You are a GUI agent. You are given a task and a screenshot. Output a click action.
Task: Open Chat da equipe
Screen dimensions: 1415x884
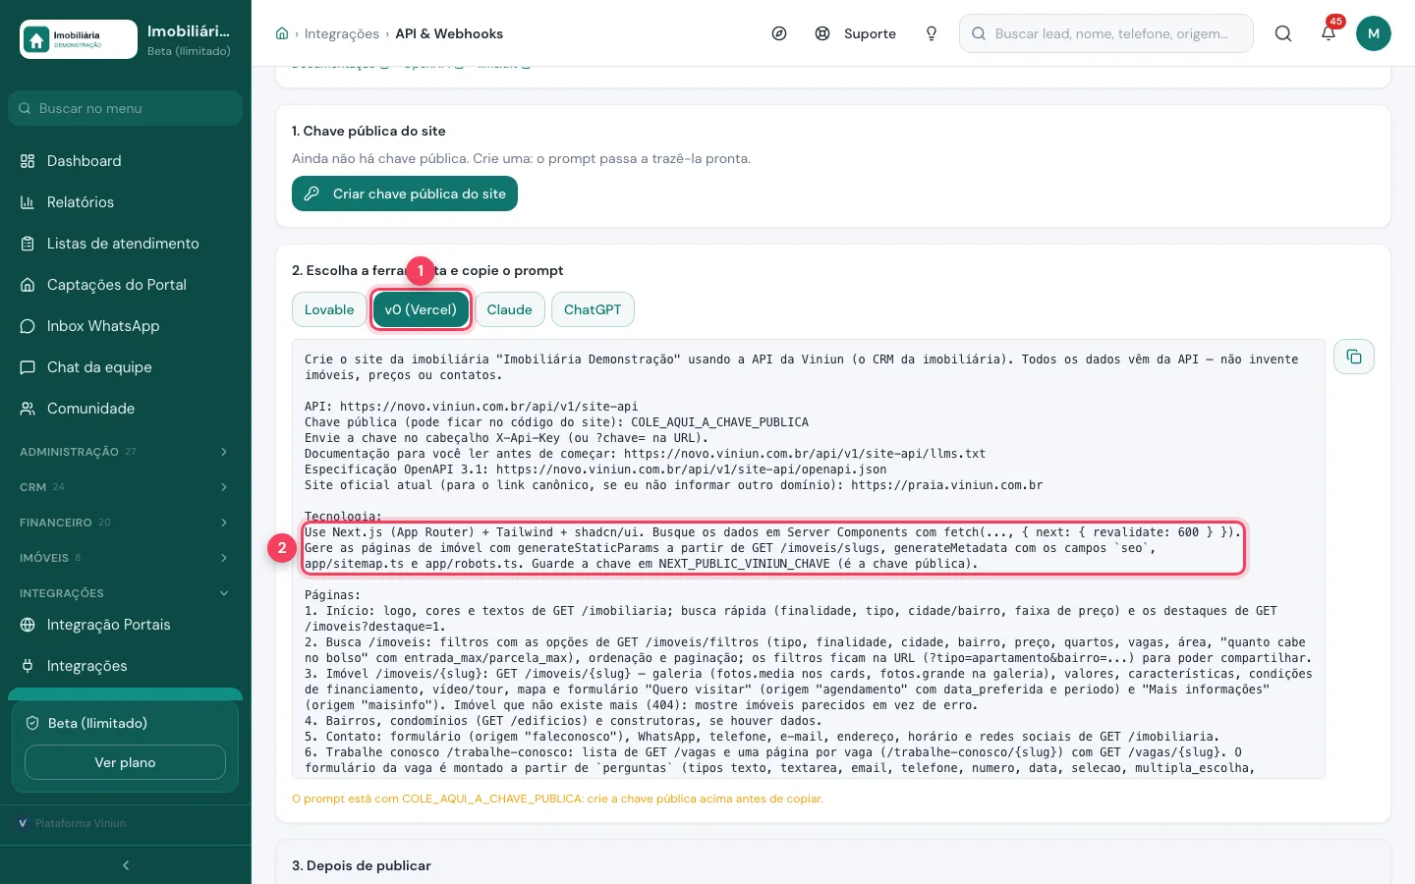point(125,367)
